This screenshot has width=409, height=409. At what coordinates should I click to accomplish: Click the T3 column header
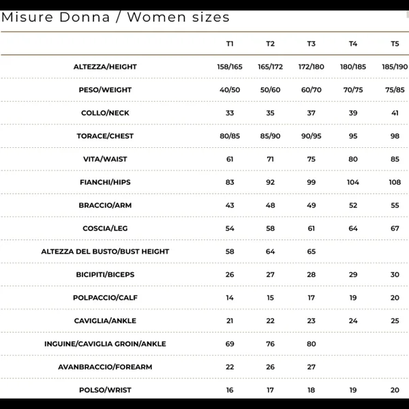pyautogui.click(x=312, y=44)
